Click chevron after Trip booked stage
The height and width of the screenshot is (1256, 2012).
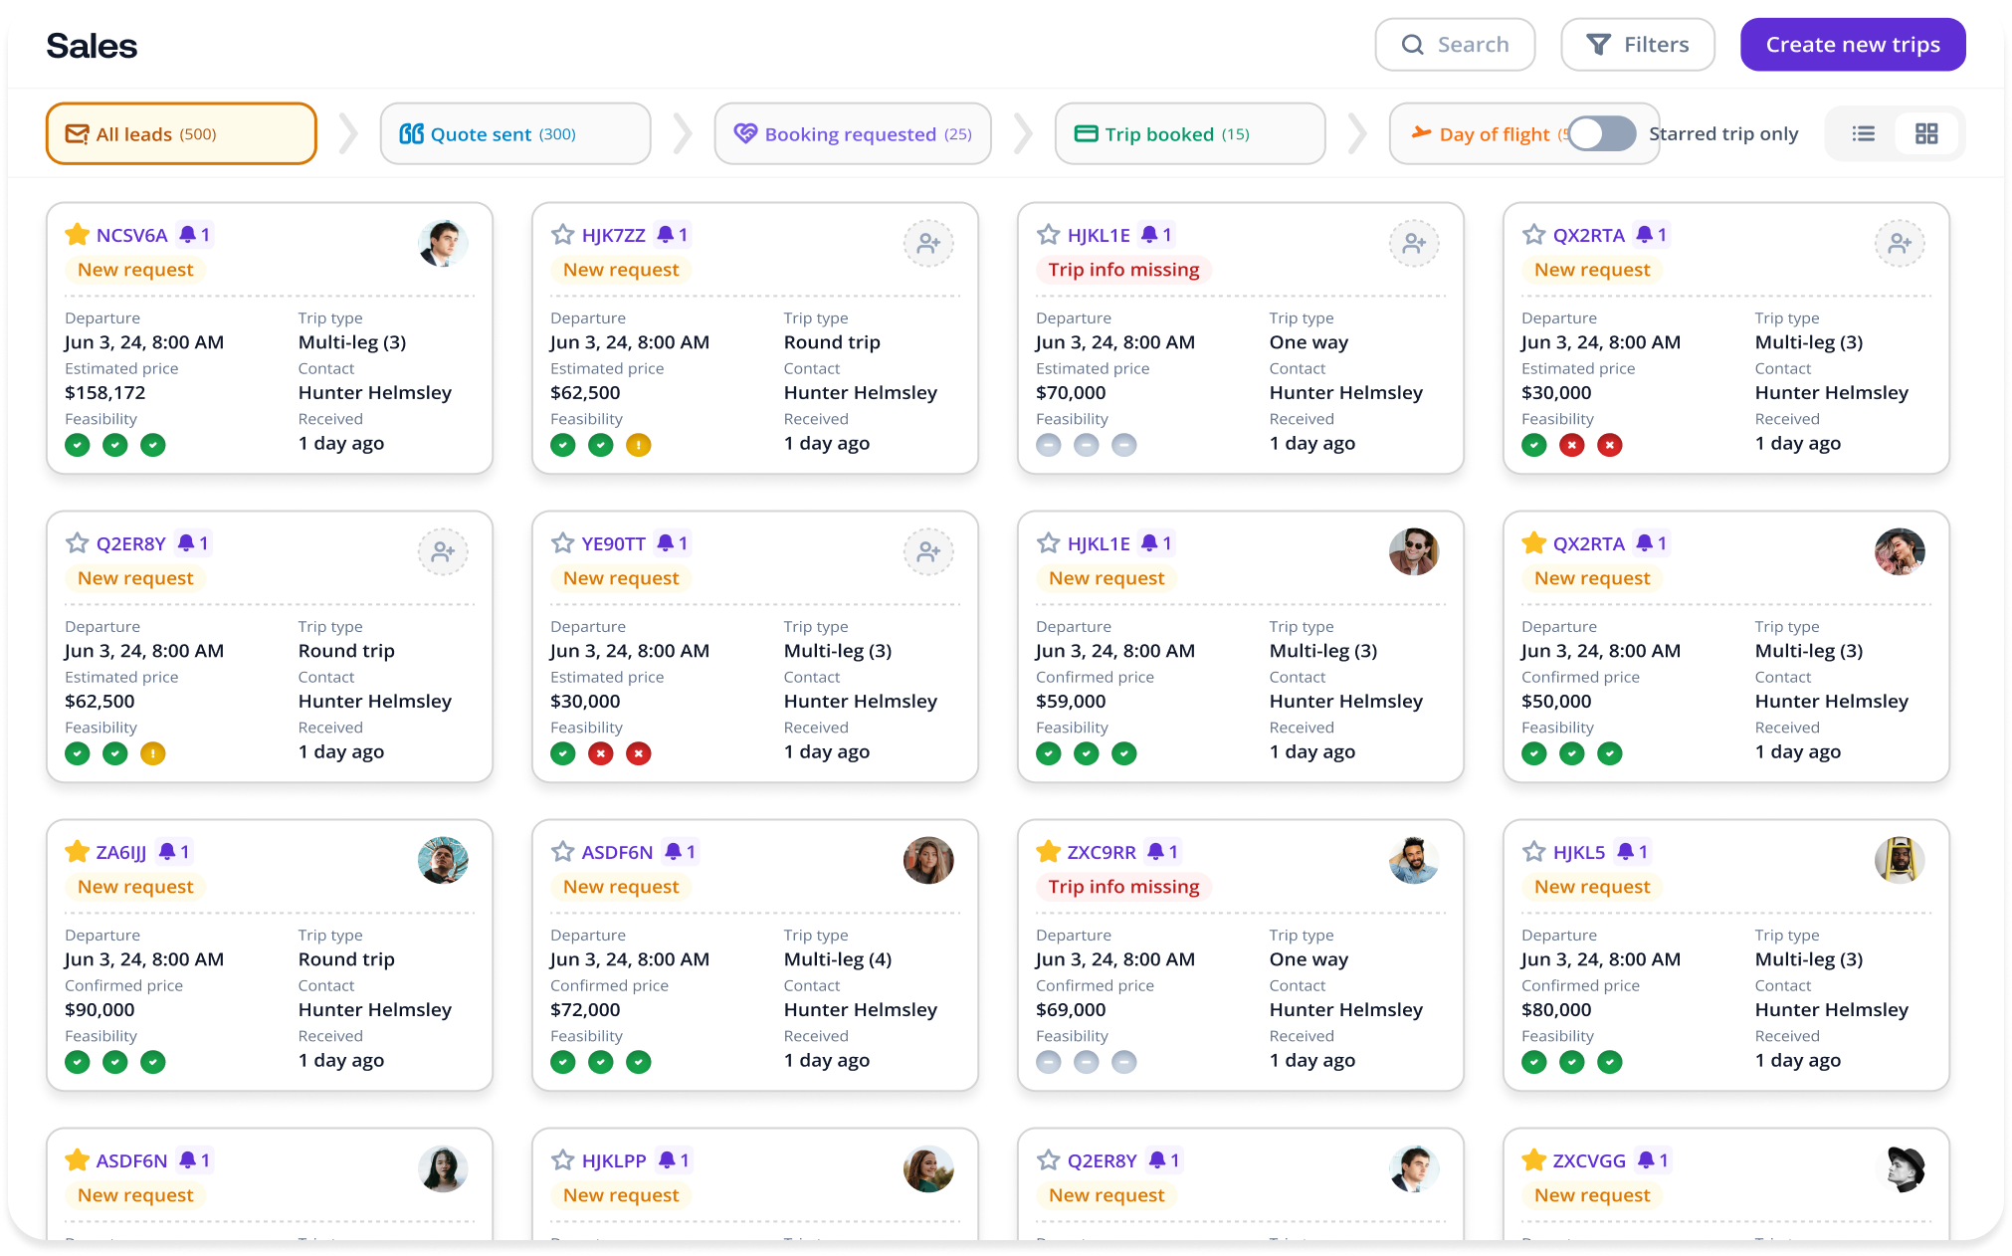point(1357,133)
